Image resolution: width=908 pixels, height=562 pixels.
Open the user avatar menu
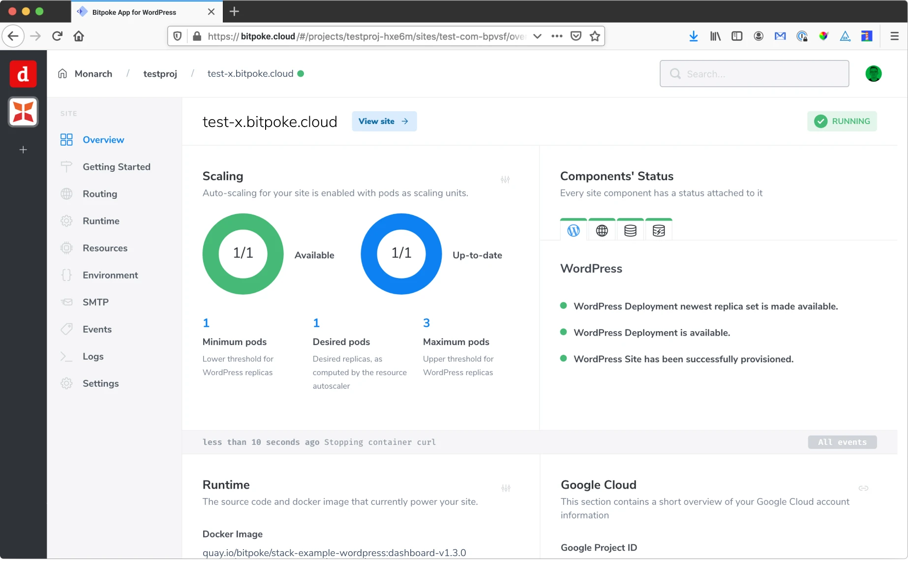(873, 74)
